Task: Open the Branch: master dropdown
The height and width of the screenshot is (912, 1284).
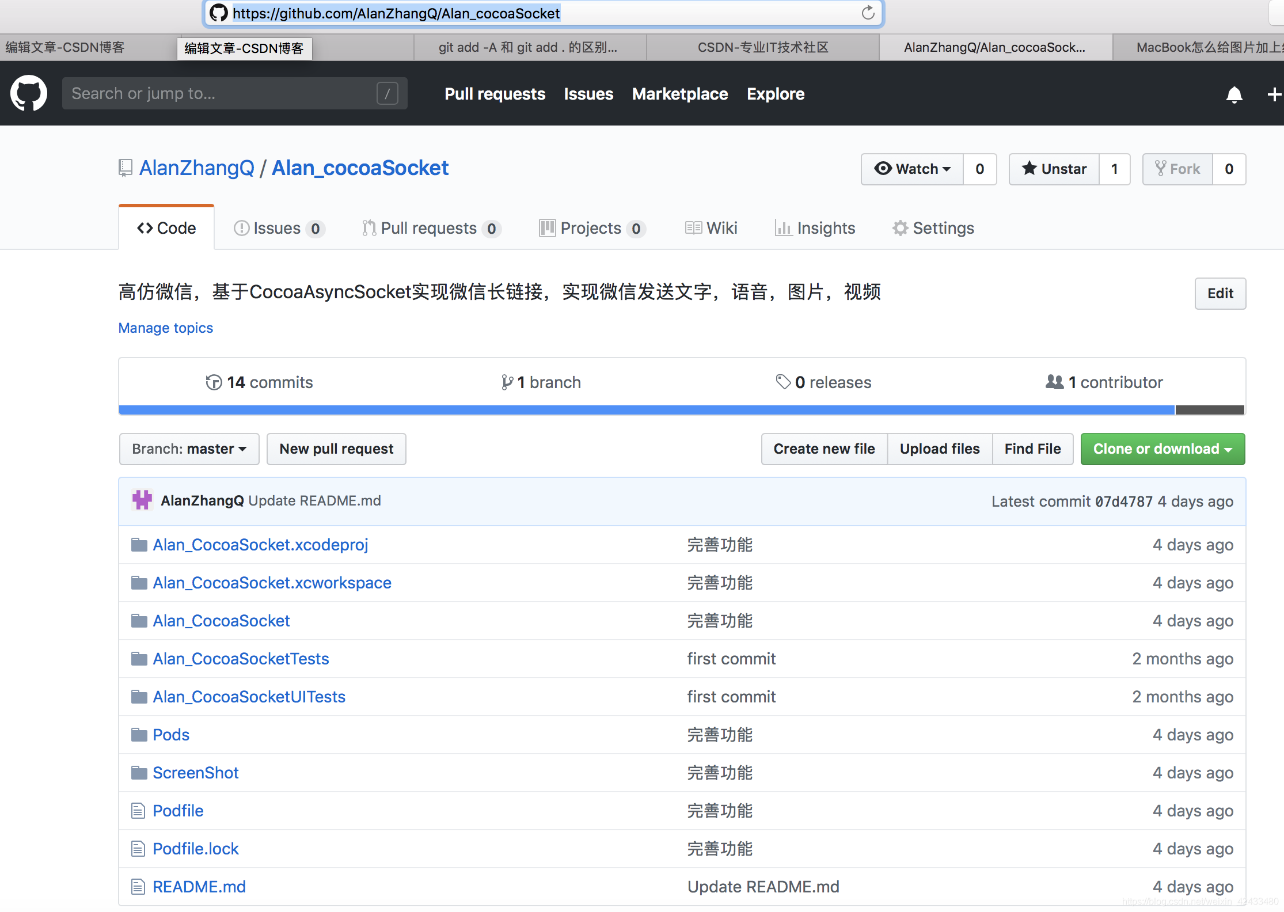Action: point(189,449)
